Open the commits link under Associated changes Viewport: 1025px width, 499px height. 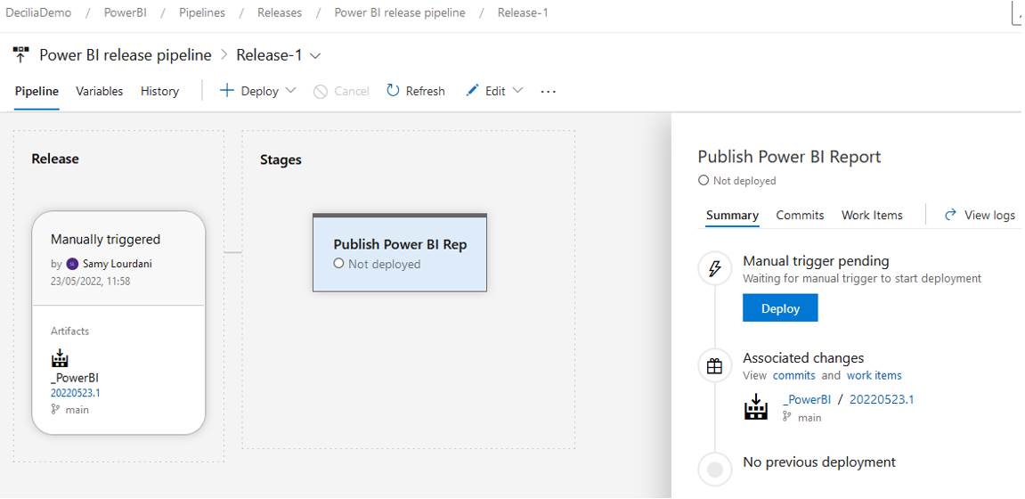point(794,375)
